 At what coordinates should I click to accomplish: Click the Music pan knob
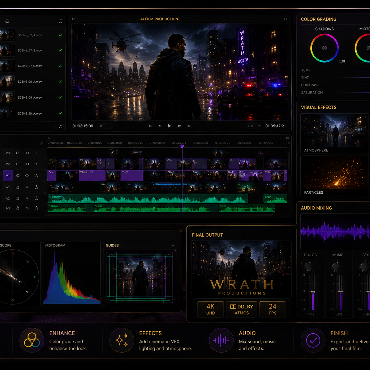[x=337, y=267]
